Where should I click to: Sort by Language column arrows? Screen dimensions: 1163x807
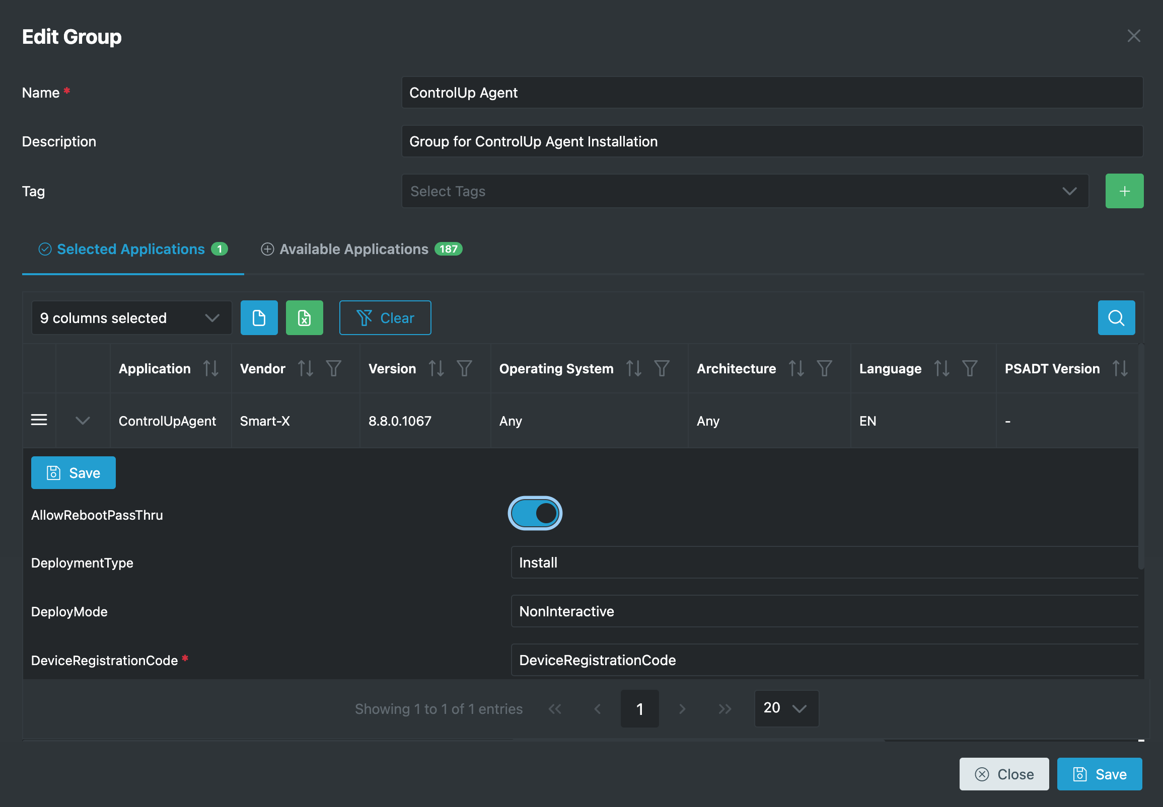tap(941, 369)
